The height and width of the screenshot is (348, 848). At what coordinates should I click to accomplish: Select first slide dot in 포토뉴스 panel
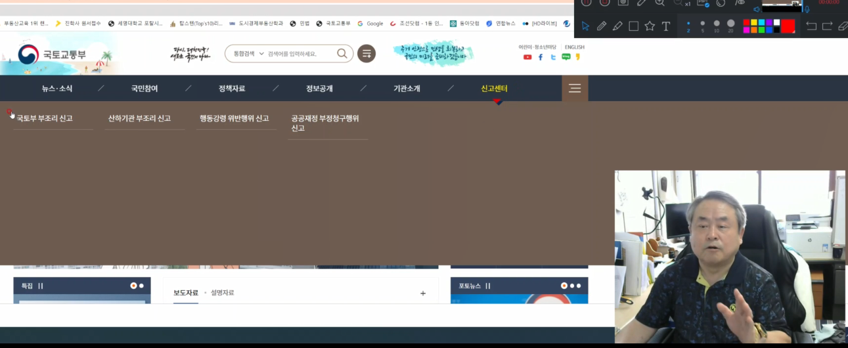point(564,286)
